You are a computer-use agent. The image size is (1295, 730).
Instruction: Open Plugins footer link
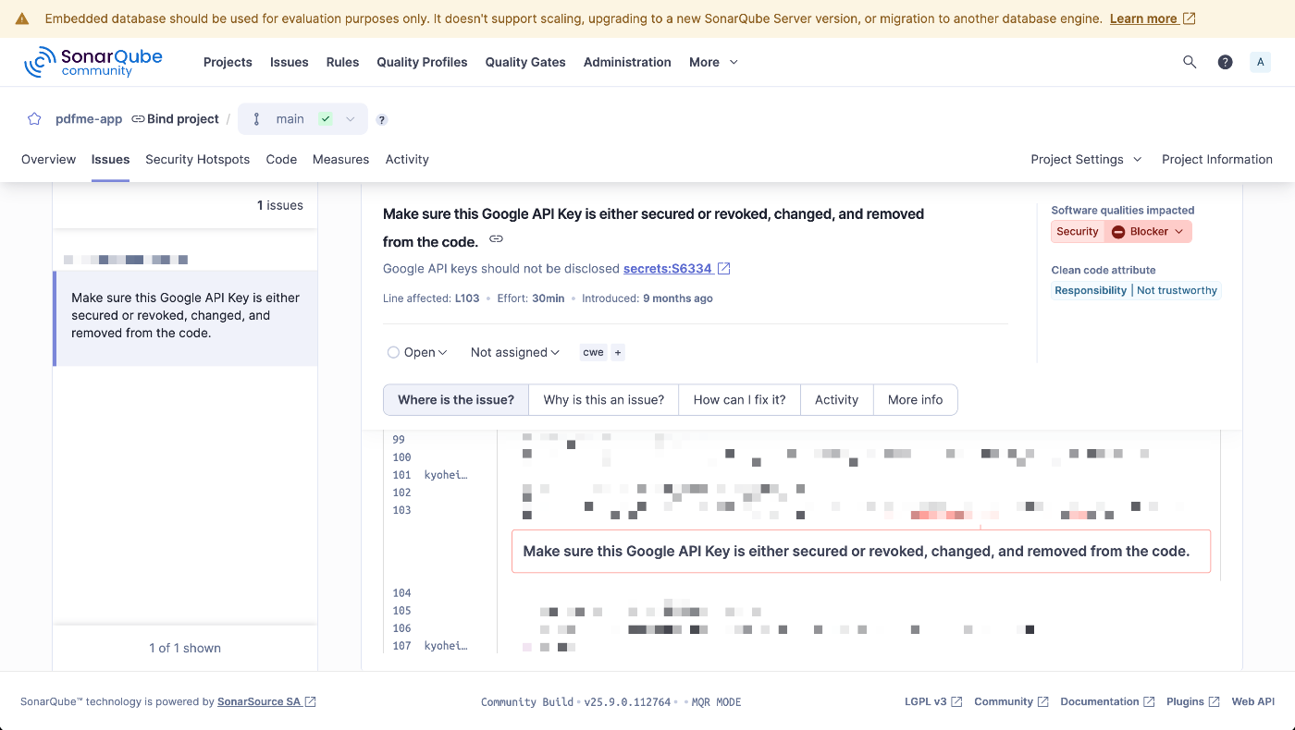point(1192,701)
